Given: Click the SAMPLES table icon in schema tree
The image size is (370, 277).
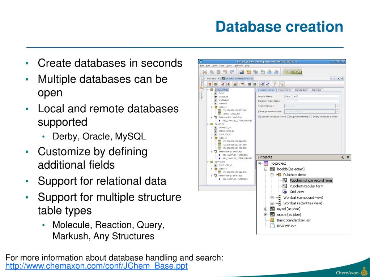Looking at the screenshot, I should tap(212, 124).
